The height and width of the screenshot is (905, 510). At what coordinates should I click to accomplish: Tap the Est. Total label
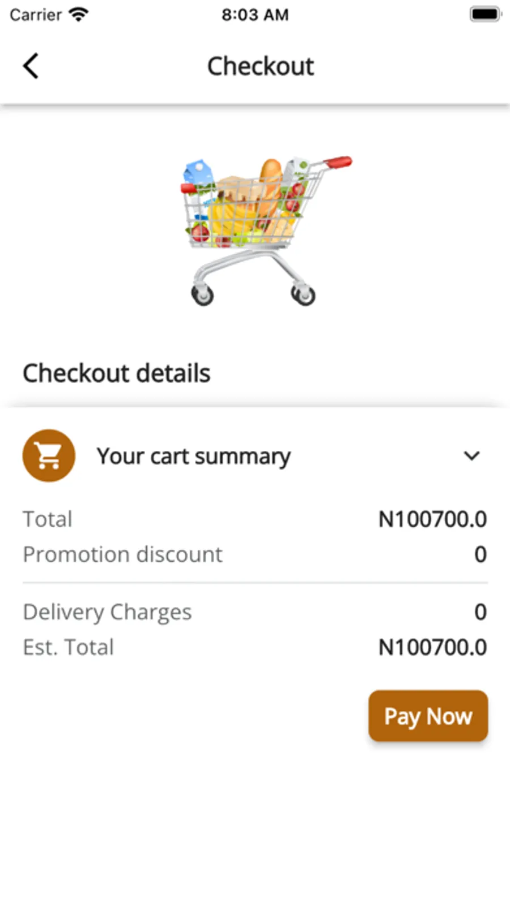(68, 647)
